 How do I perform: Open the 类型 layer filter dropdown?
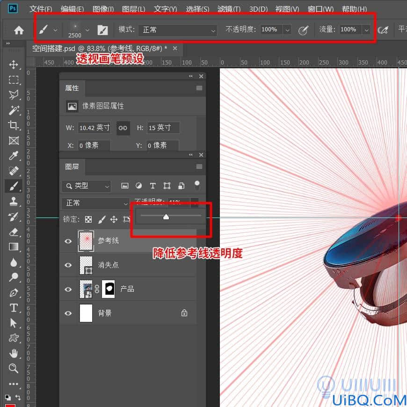pyautogui.click(x=87, y=186)
